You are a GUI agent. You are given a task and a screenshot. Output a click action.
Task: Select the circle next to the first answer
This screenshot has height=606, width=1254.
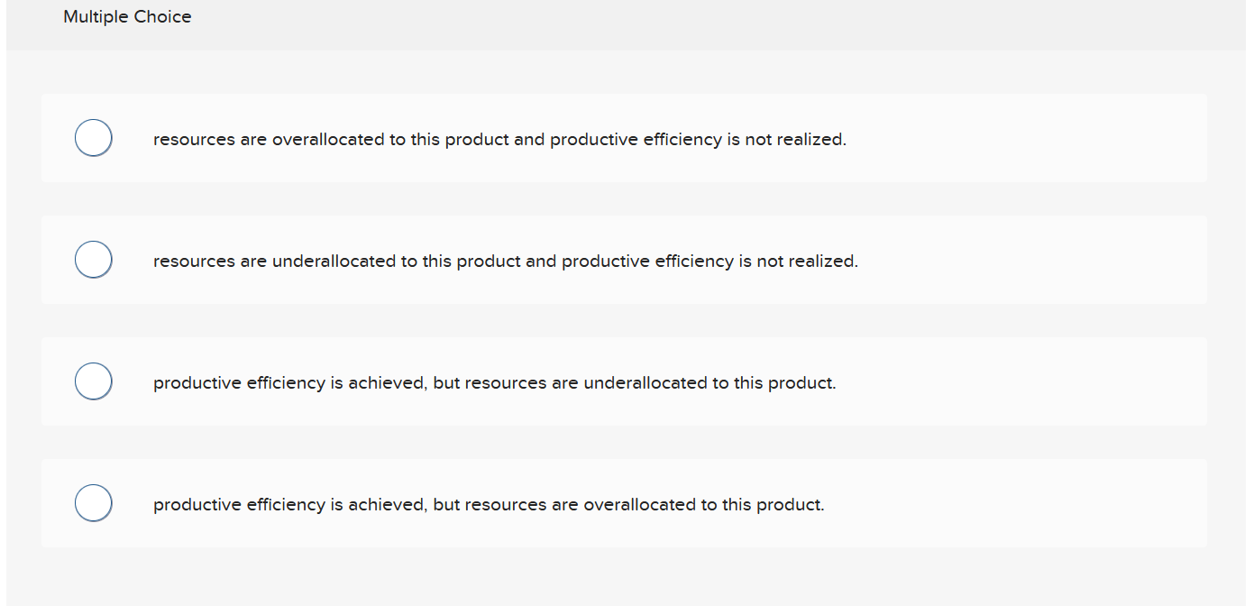coord(93,137)
